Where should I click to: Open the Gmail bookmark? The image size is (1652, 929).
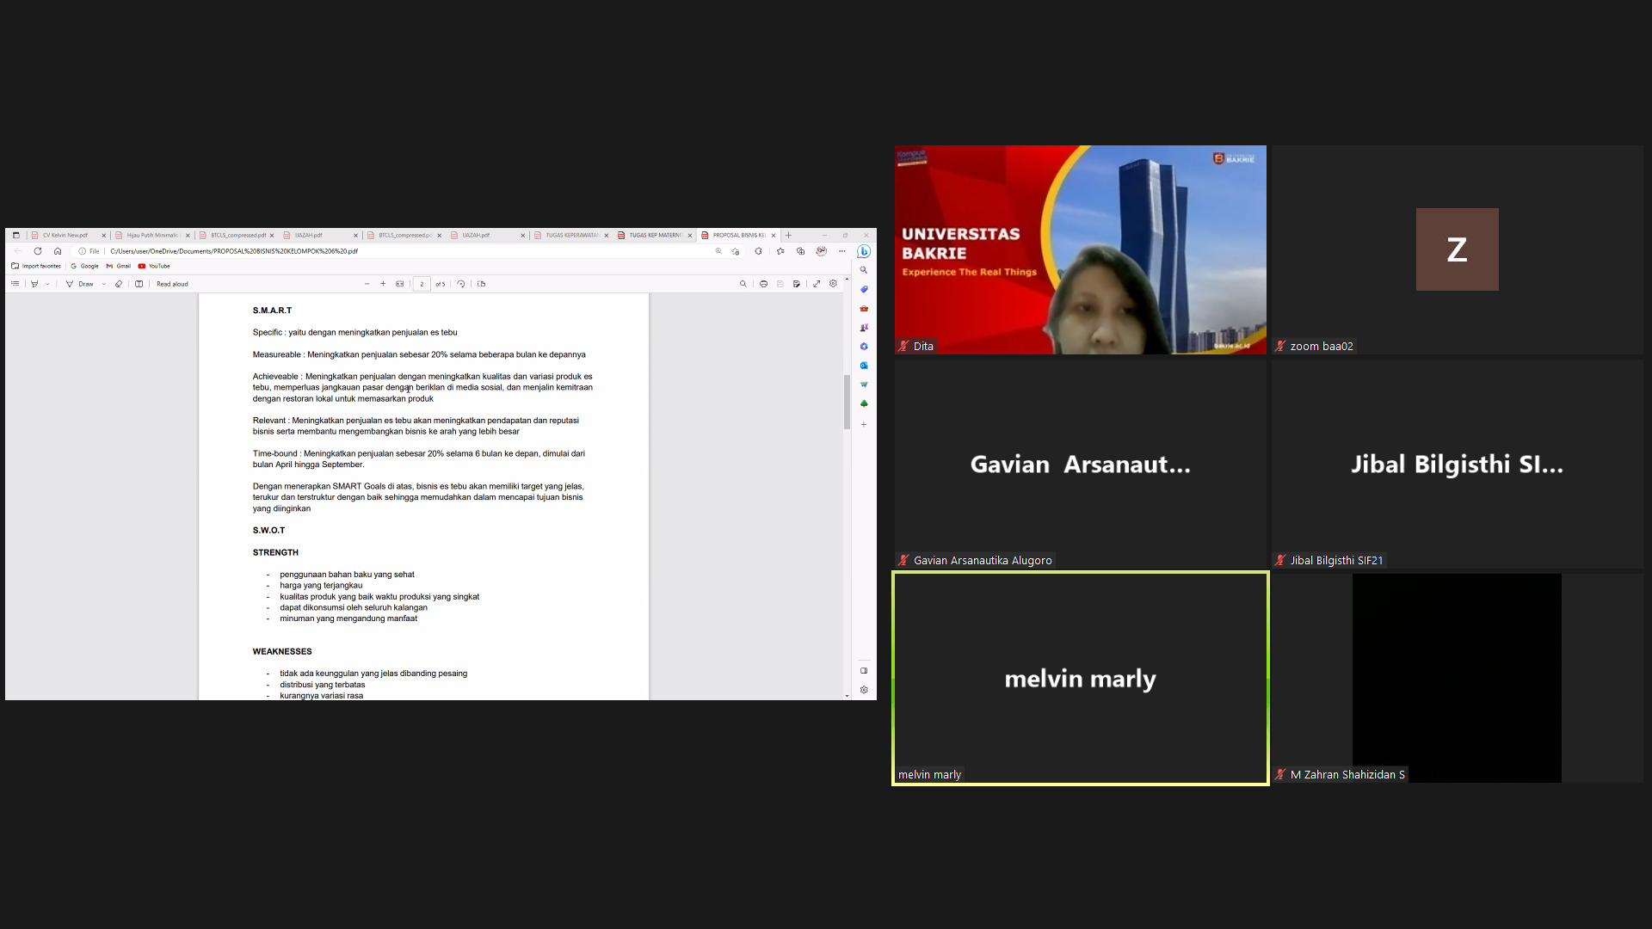(x=119, y=267)
